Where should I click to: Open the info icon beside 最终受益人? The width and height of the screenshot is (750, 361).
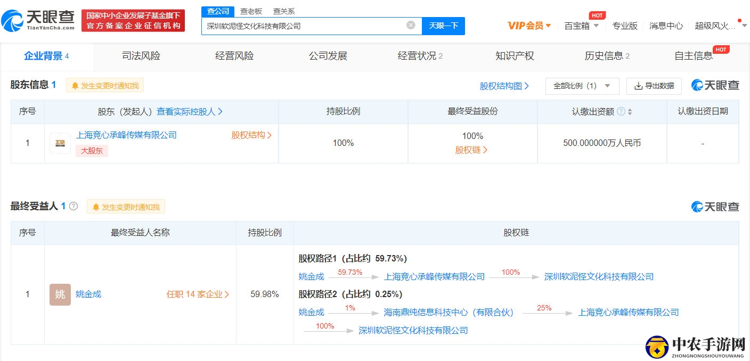tap(74, 206)
